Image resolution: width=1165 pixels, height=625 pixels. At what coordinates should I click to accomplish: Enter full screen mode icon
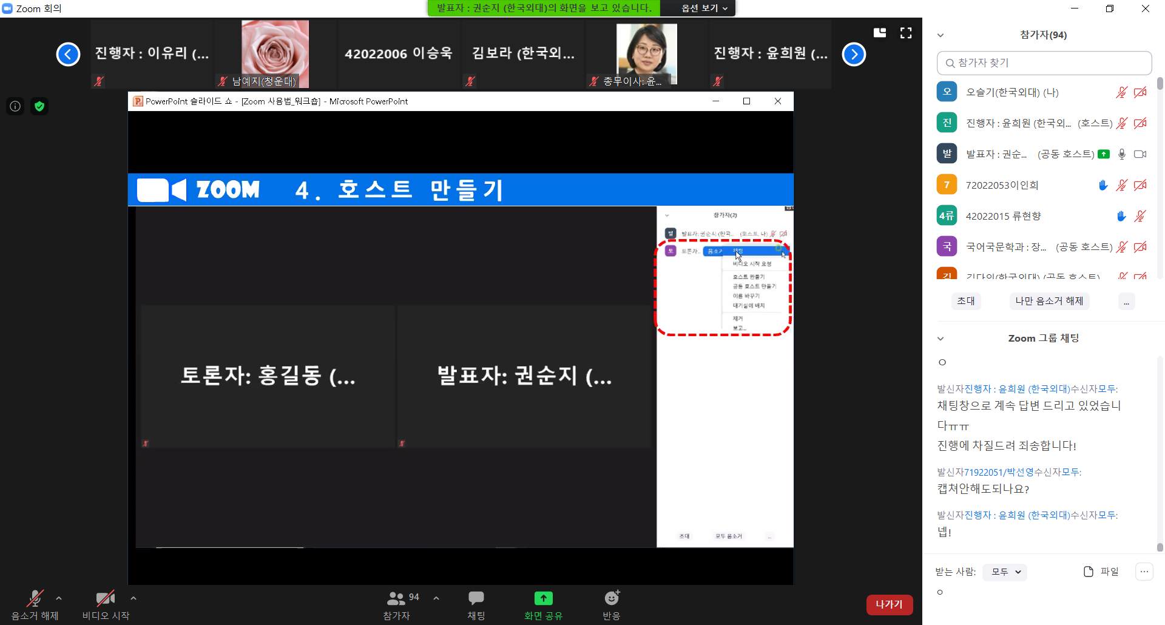point(906,33)
